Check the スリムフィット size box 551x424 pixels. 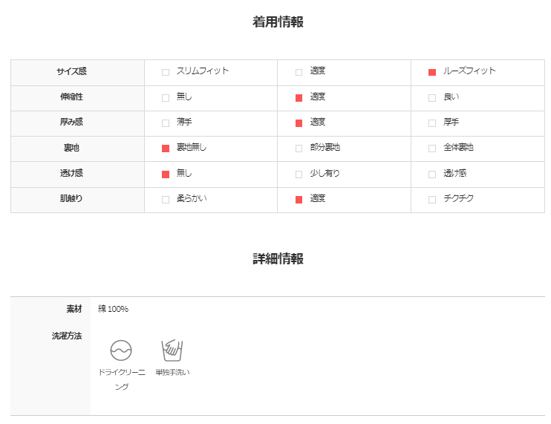[166, 72]
